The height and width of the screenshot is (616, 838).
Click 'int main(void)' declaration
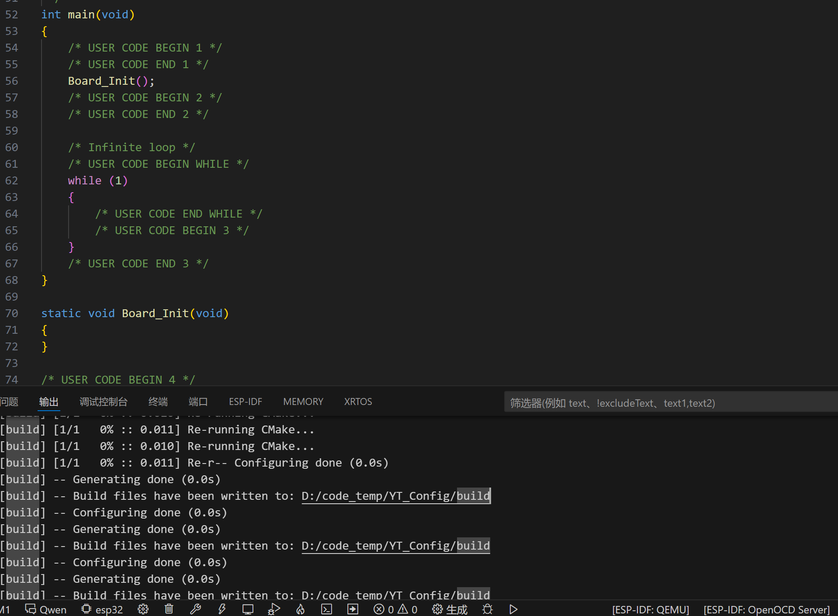[x=88, y=14]
